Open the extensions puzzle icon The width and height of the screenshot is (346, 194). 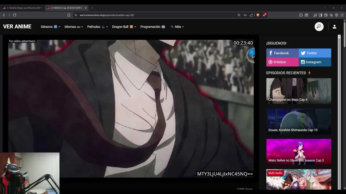click(x=301, y=15)
